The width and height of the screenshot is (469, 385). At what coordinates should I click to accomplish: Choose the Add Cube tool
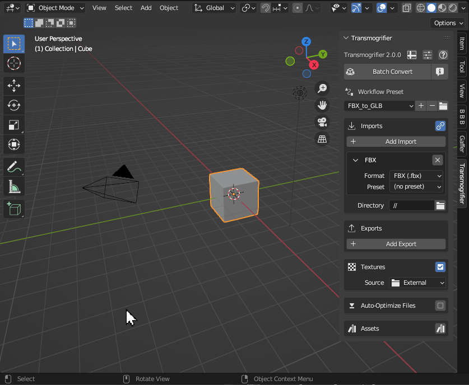pos(14,209)
